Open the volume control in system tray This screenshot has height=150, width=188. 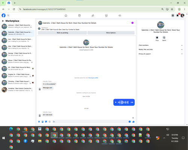(168, 135)
